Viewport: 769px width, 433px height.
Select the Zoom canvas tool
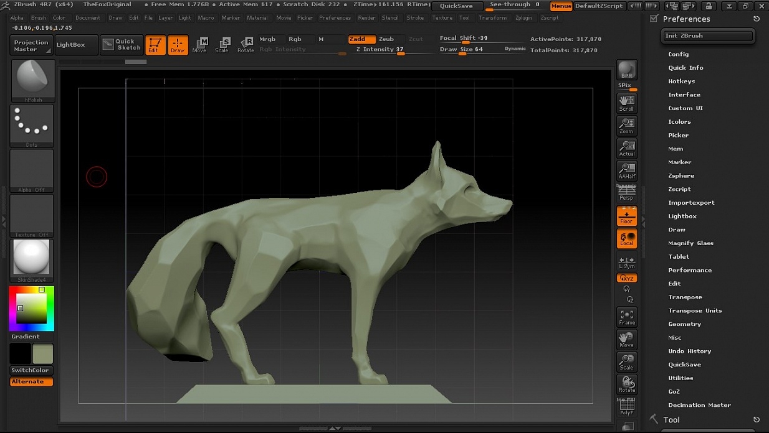click(626, 126)
